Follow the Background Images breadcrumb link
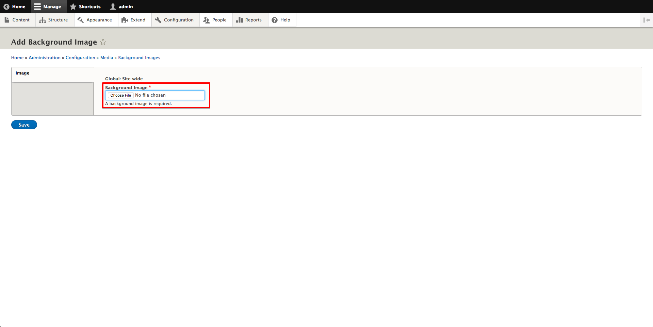653x327 pixels. [x=139, y=58]
